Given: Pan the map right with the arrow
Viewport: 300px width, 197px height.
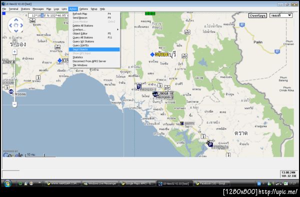Looking at the screenshot, I should [x=21, y=25].
